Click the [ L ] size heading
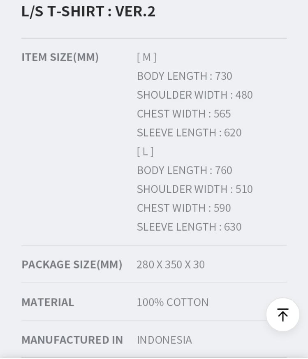This screenshot has width=308, height=359. click(145, 152)
